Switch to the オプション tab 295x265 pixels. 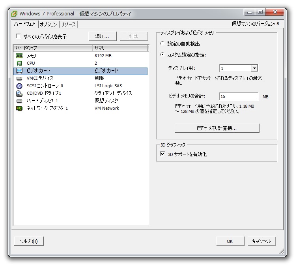[x=49, y=24]
